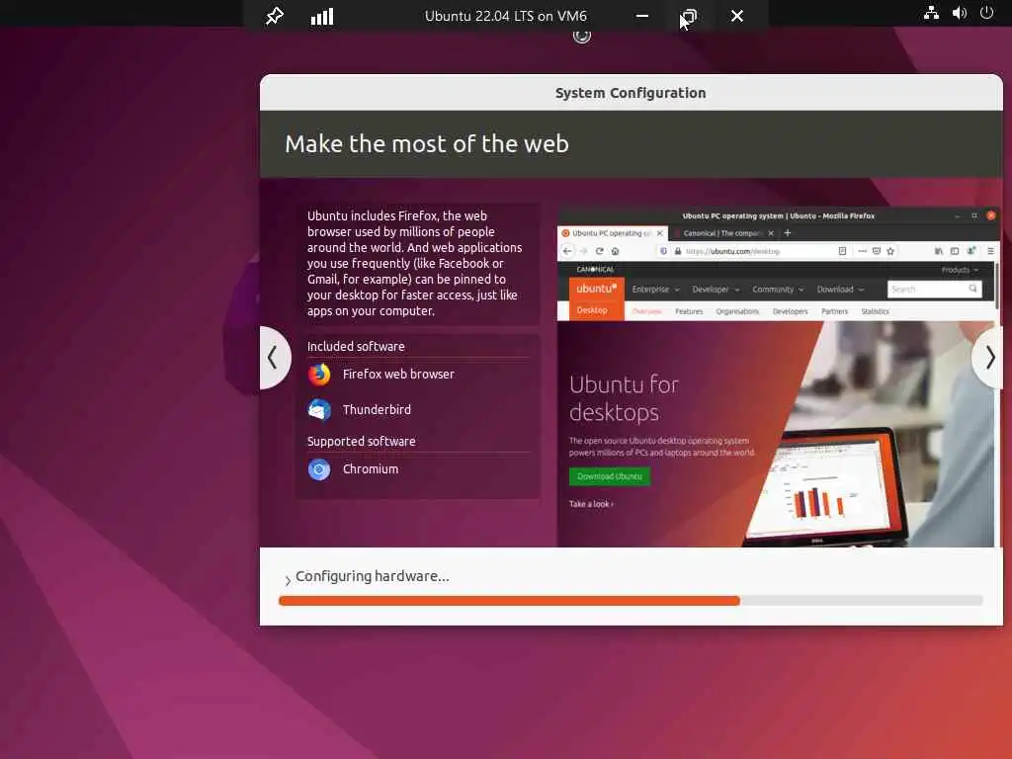The height and width of the screenshot is (759, 1012).
Task: Open the Firefox hamburger menu in screenshot
Action: pyautogui.click(x=990, y=251)
